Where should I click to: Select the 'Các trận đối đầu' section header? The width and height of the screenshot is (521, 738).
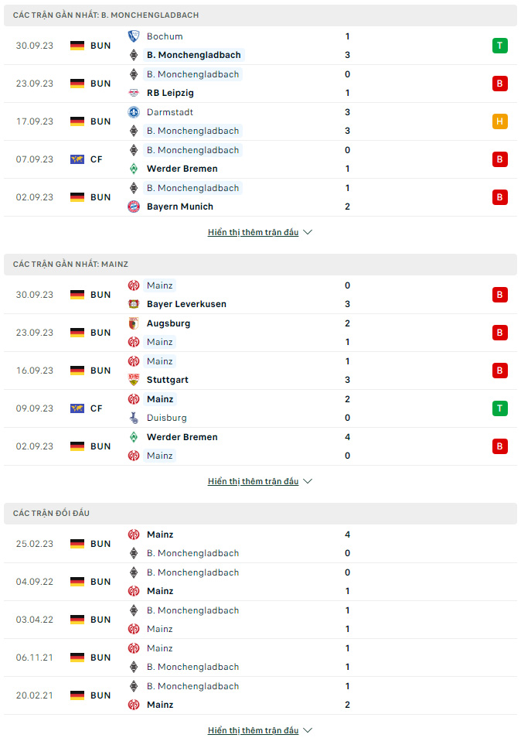pos(51,513)
